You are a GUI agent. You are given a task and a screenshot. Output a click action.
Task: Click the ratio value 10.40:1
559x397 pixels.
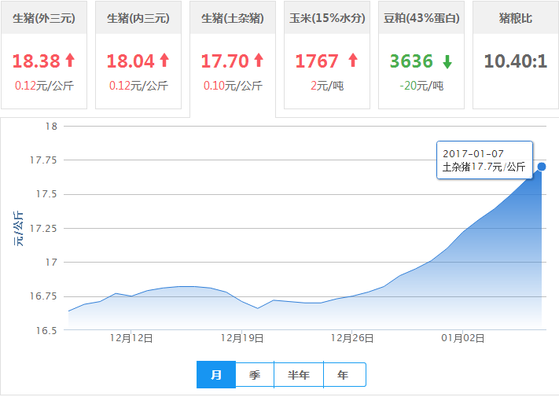tap(516, 61)
